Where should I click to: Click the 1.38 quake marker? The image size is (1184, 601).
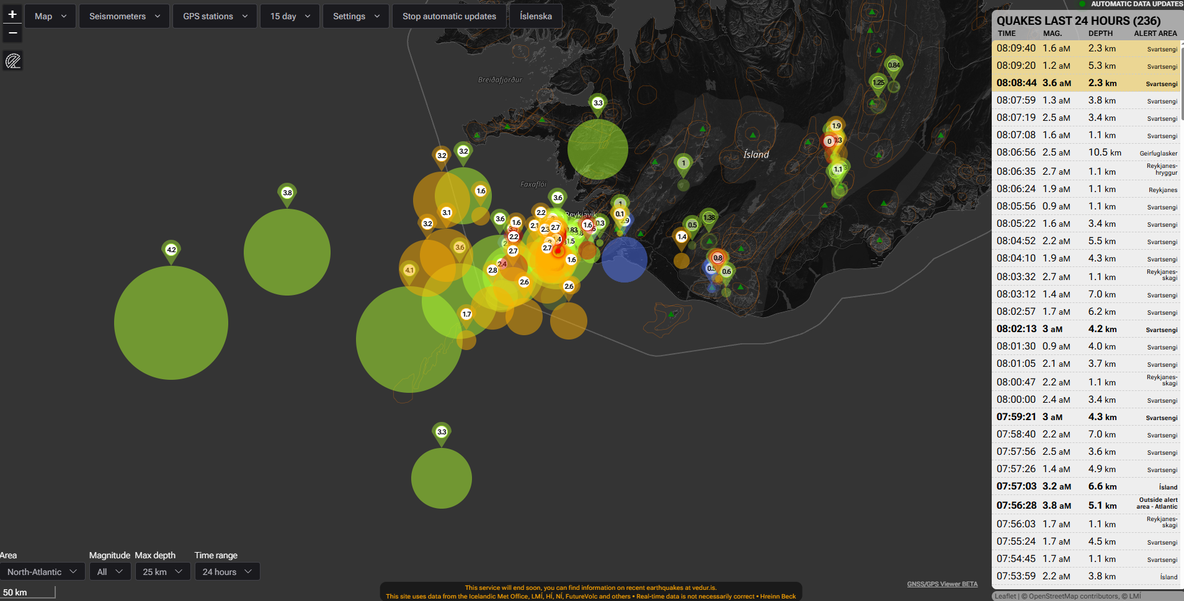pos(708,219)
